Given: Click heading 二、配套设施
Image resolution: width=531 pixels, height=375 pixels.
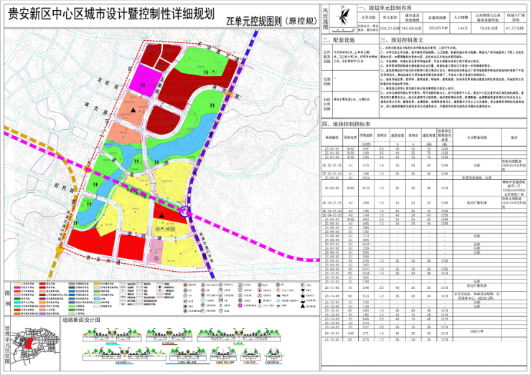Looking at the screenshot, I should pyautogui.click(x=339, y=40).
